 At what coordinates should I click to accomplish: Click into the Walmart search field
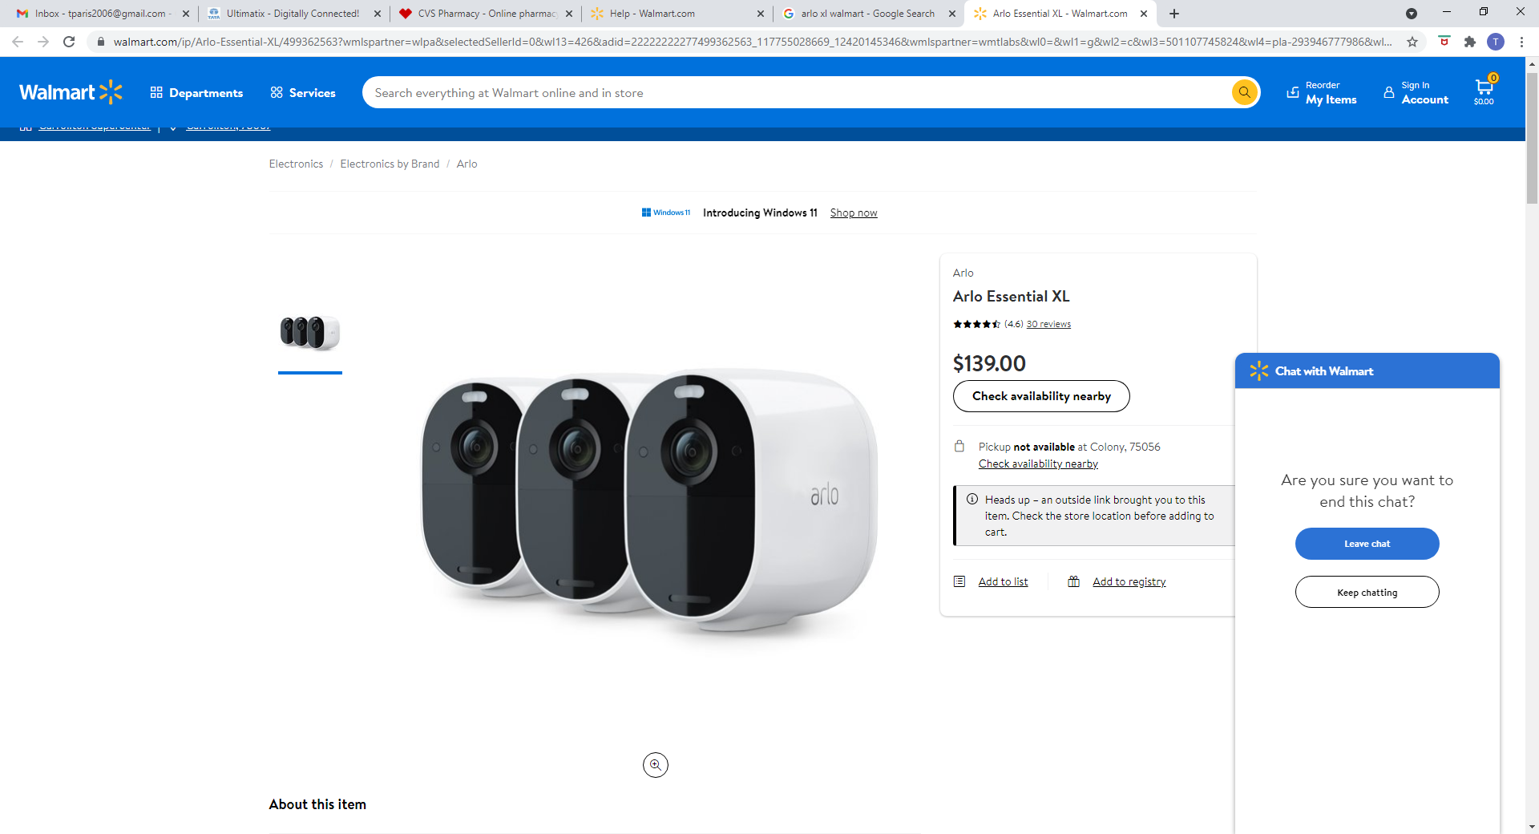click(794, 93)
